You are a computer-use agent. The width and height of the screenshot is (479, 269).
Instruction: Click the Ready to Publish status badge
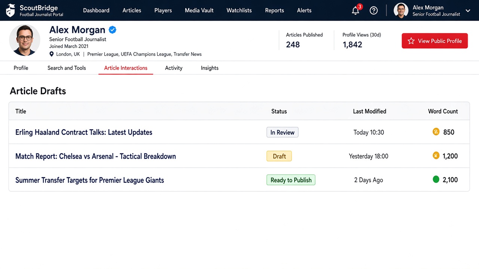tap(291, 180)
